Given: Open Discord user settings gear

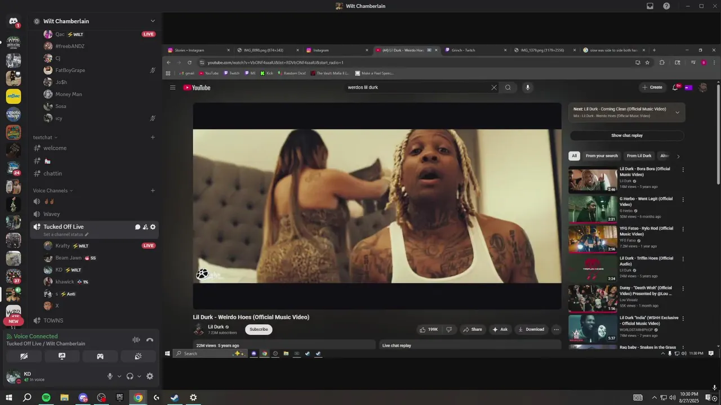Looking at the screenshot, I should (150, 376).
